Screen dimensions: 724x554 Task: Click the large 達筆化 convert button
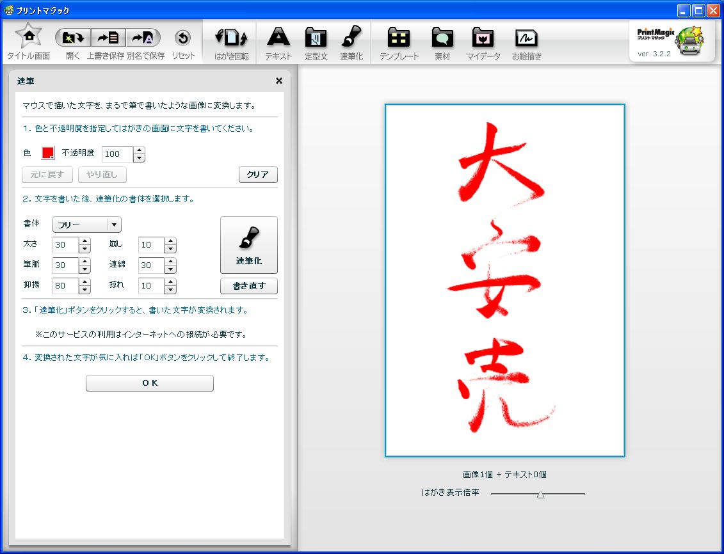click(x=248, y=245)
